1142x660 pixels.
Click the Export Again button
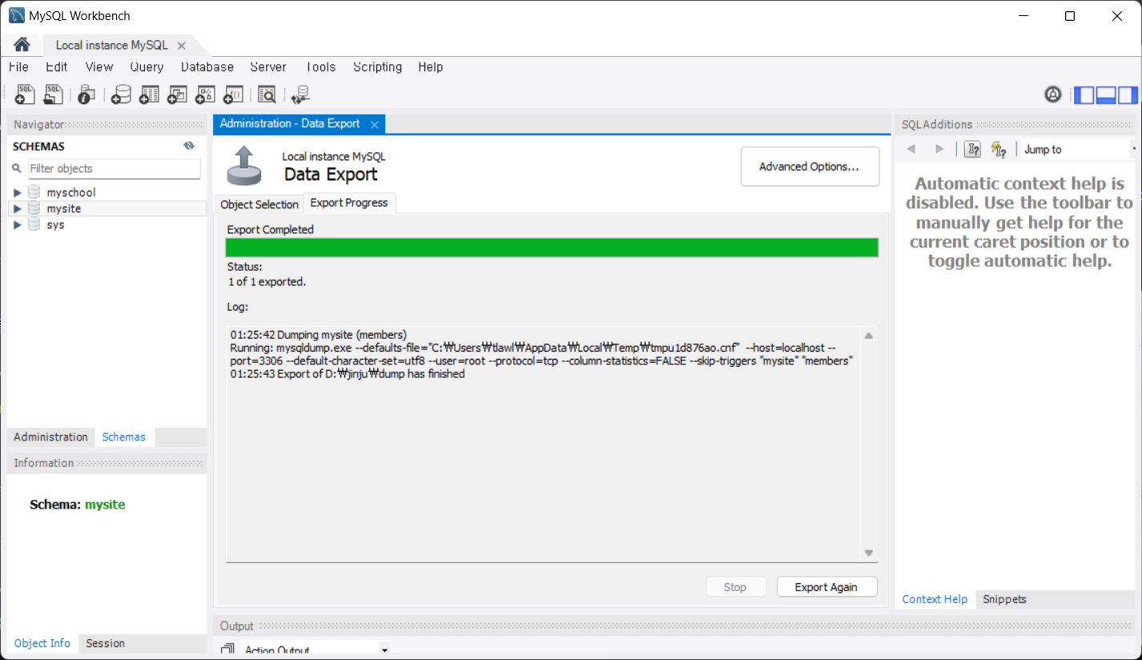coord(826,587)
